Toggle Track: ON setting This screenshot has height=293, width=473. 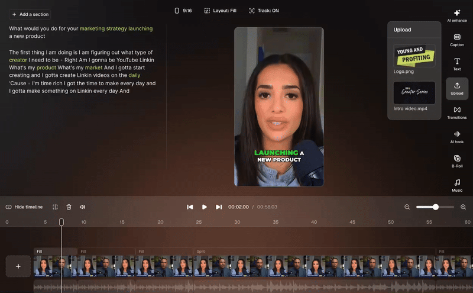coord(264,11)
